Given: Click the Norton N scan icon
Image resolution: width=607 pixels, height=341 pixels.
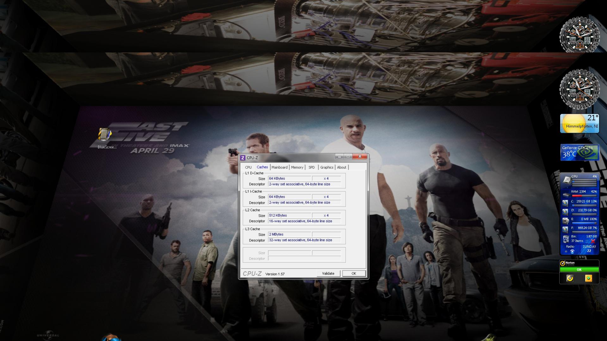Looking at the screenshot, I should pos(570,278).
